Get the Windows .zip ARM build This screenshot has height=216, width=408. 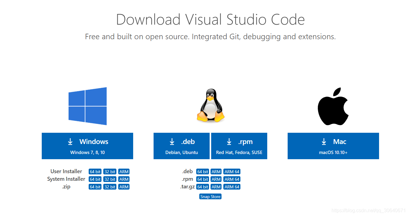click(x=124, y=187)
